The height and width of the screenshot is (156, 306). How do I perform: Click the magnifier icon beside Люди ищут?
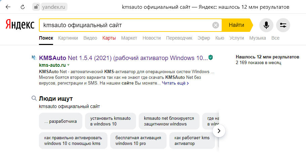point(34,98)
